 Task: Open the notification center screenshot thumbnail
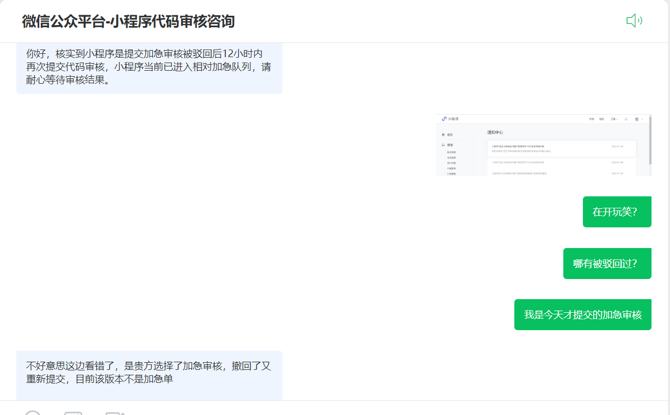point(543,145)
